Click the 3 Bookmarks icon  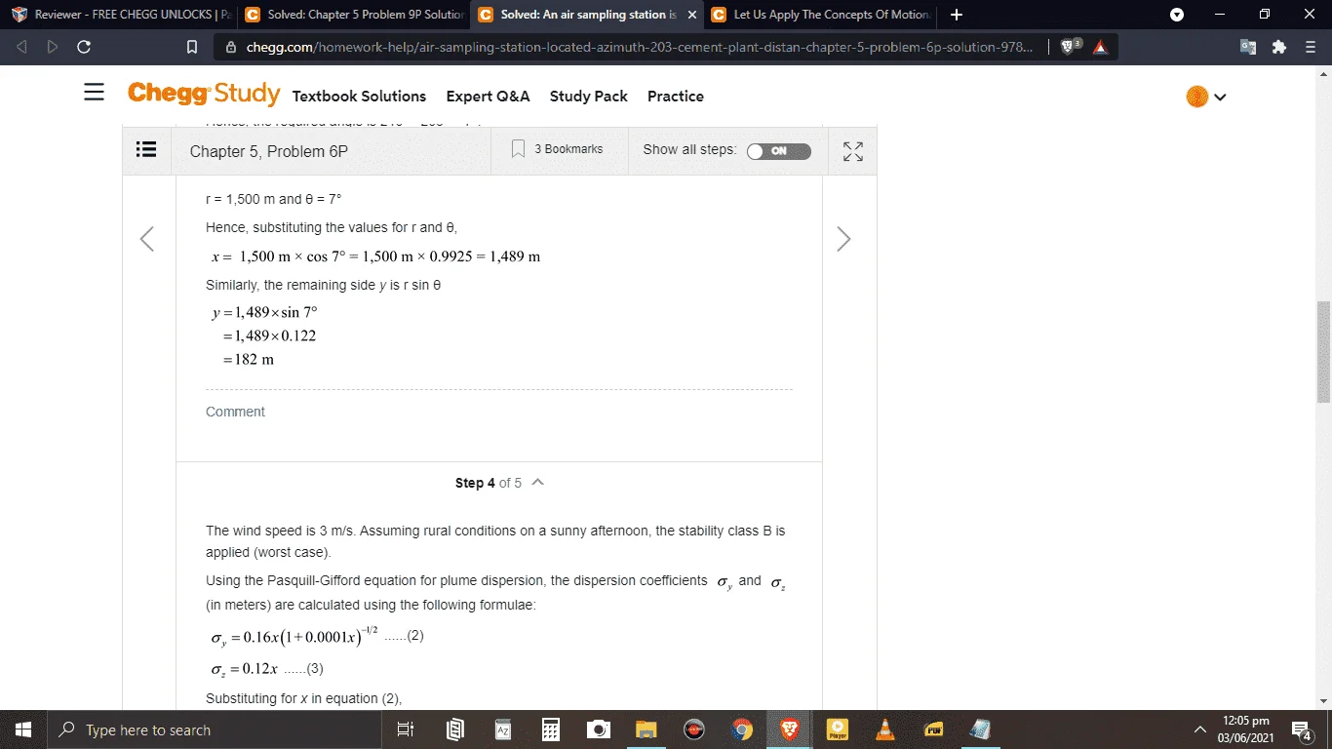click(519, 149)
